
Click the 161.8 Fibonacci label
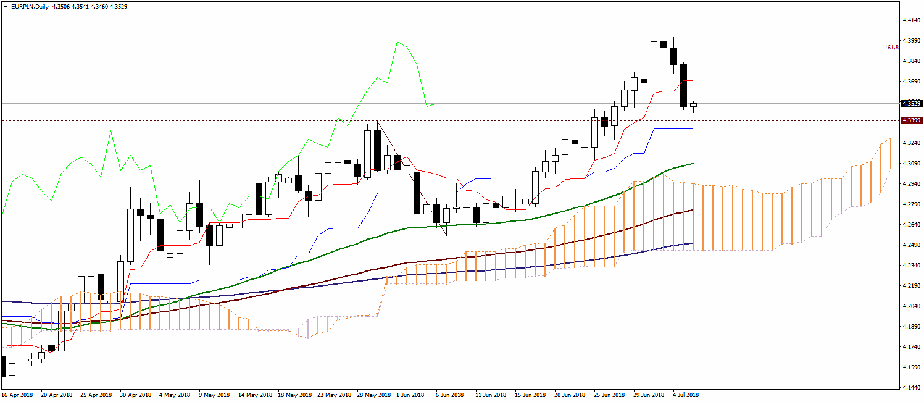pos(891,48)
